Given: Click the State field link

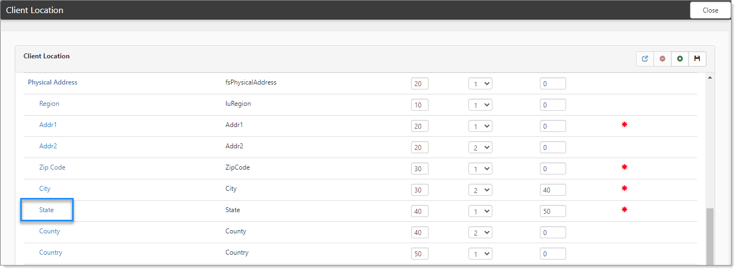Looking at the screenshot, I should coord(46,210).
